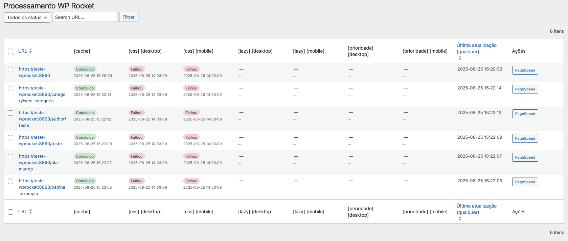Click the [prioridade] [desktop] column header
Viewport: 568px width, 241px height.
[361, 51]
